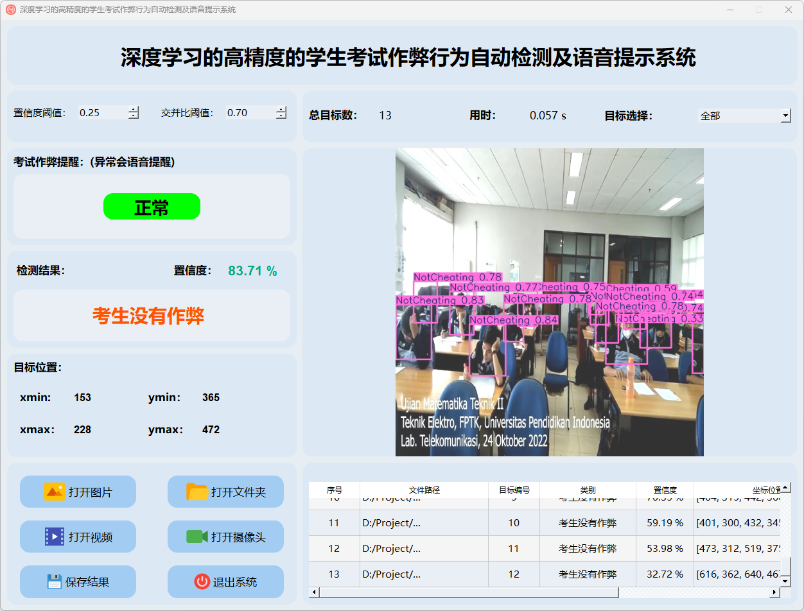Image resolution: width=804 pixels, height=611 pixels.
Task: Click target number 11 cell
Action: click(x=514, y=549)
